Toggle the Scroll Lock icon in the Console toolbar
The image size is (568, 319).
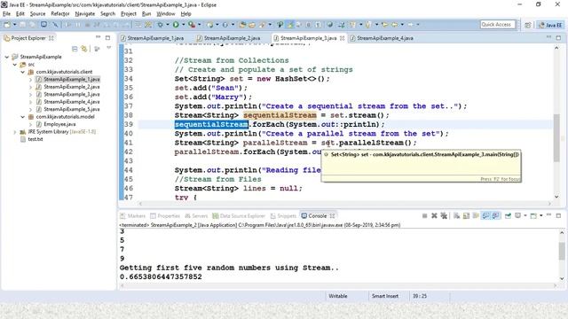pos(466,216)
